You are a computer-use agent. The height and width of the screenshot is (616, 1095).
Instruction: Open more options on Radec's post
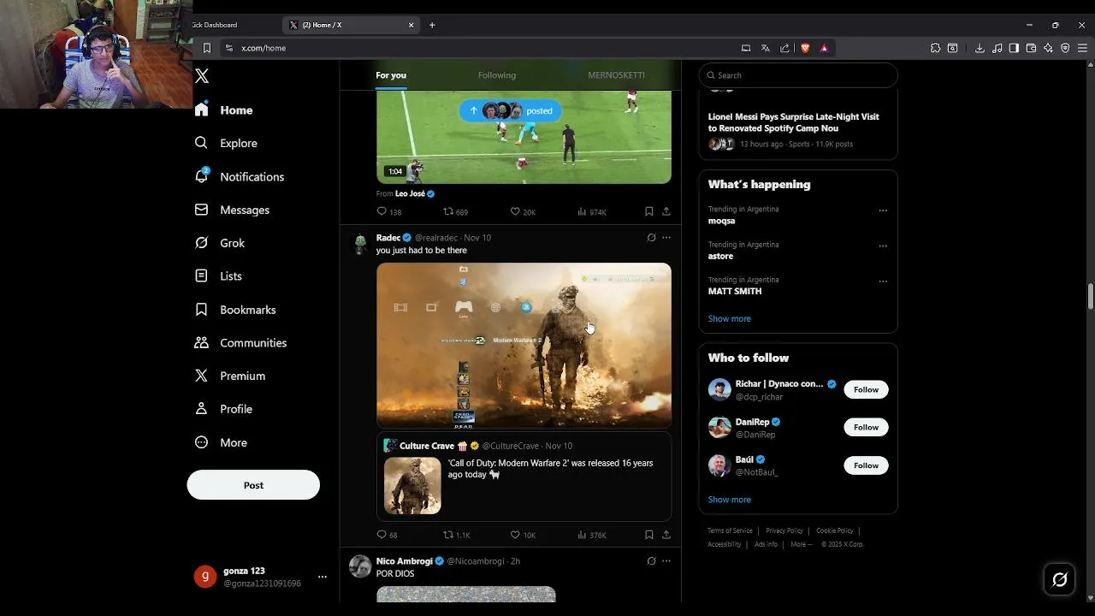coord(666,238)
